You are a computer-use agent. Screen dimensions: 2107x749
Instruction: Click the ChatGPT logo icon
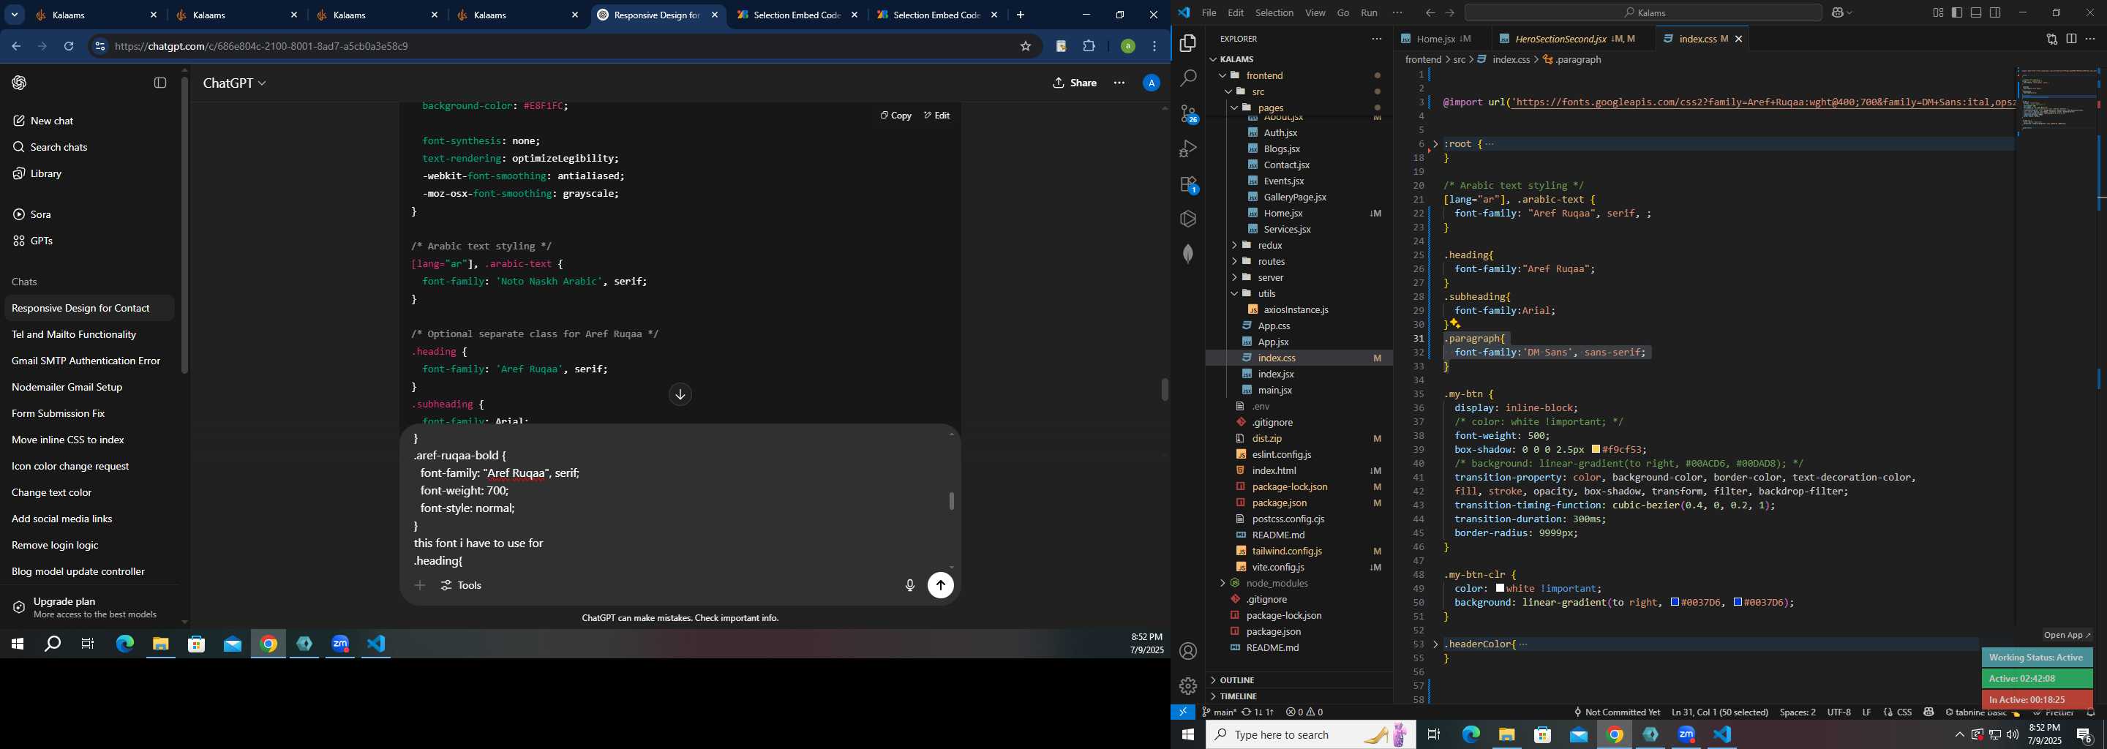coord(20,83)
